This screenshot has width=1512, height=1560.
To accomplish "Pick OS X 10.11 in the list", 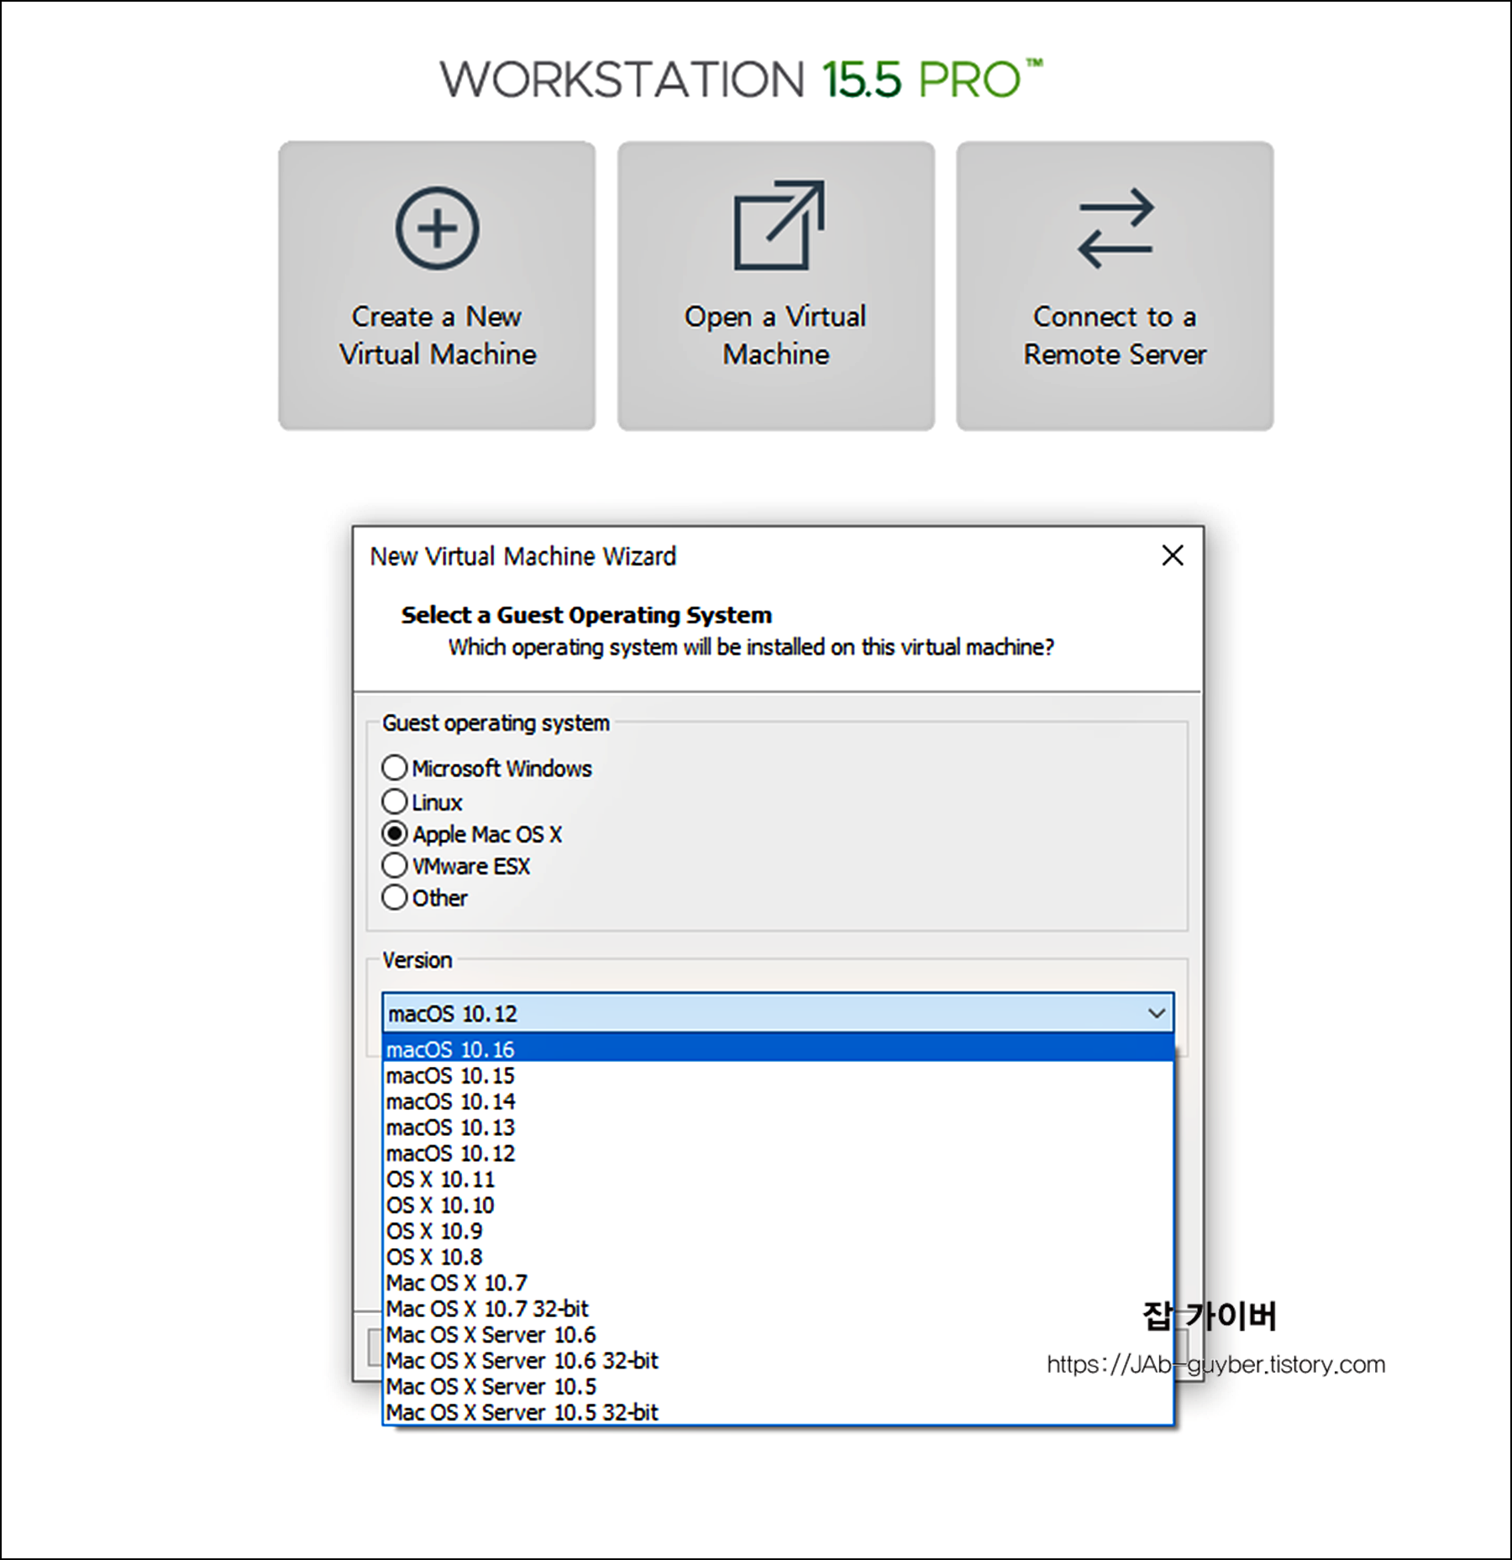I will pos(778,1179).
